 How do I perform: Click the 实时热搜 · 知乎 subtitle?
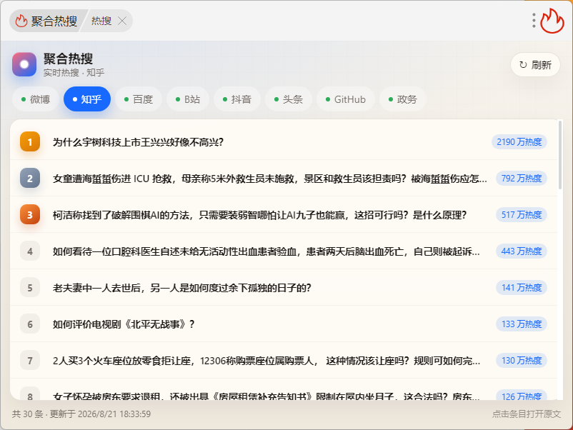tap(74, 73)
